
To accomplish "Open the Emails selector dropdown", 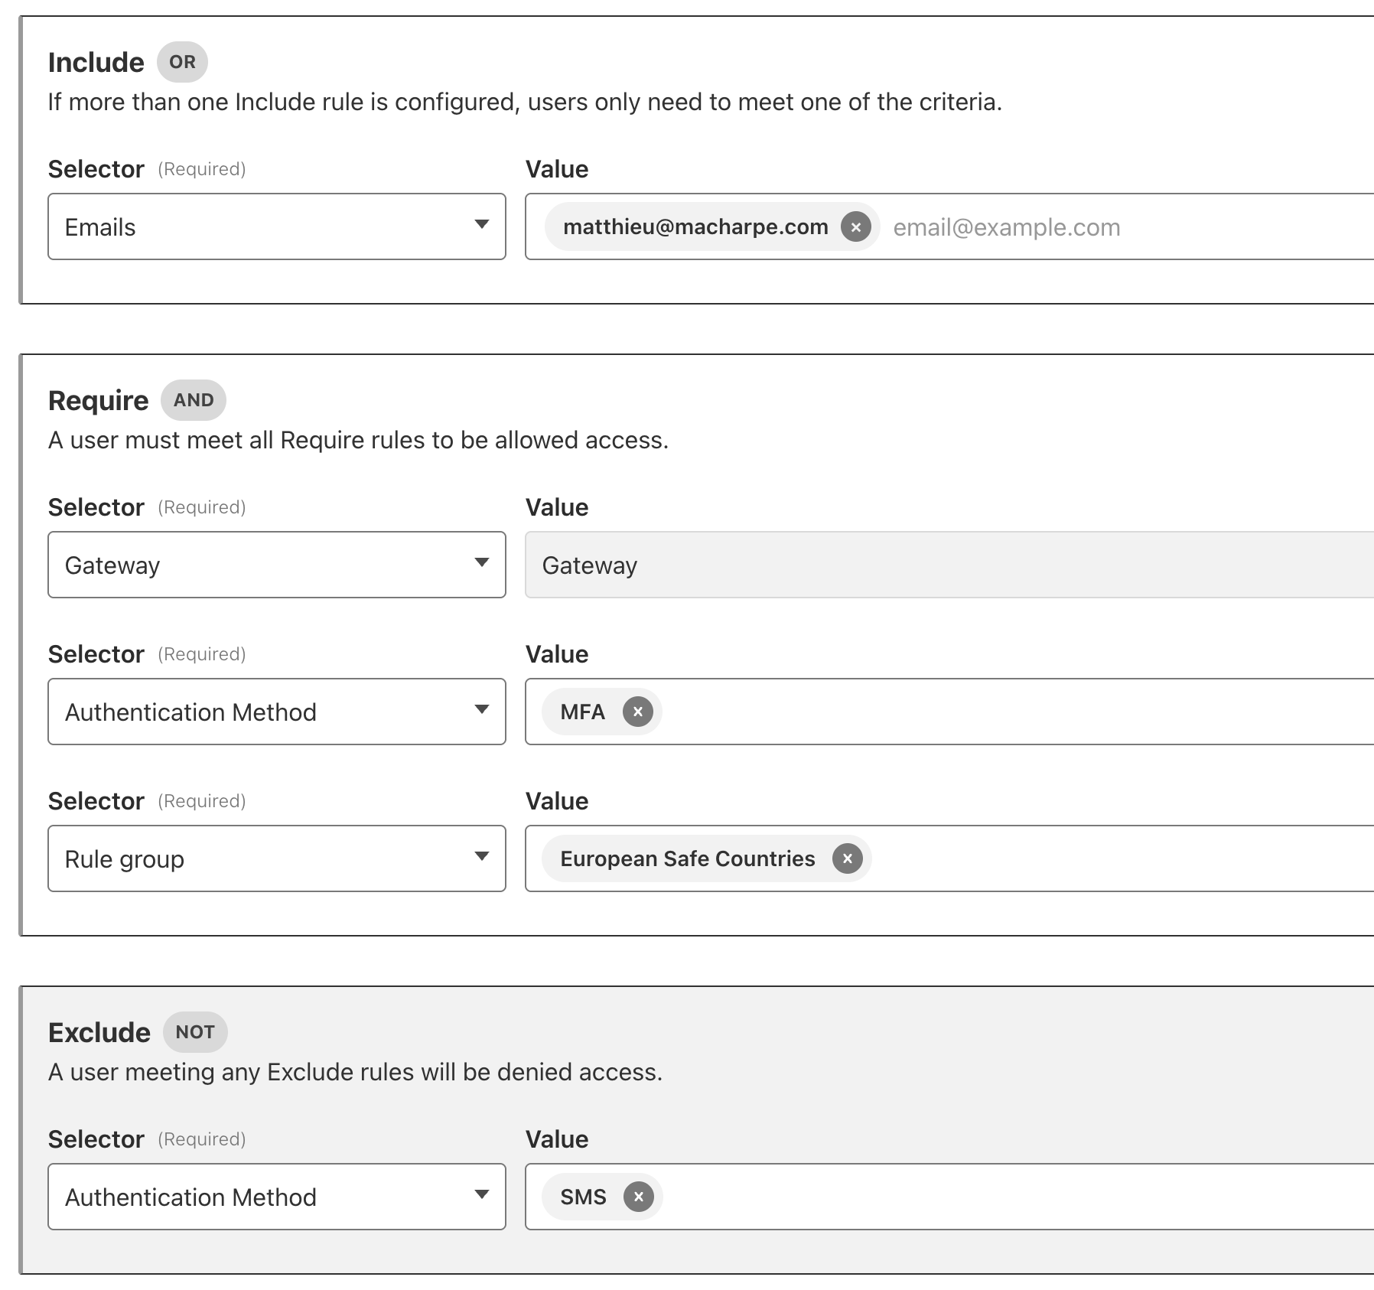I will (x=277, y=226).
